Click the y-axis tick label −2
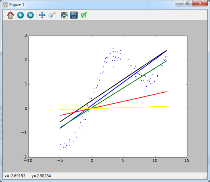This screenshot has width=210, height=182. pyautogui.click(x=24, y=157)
